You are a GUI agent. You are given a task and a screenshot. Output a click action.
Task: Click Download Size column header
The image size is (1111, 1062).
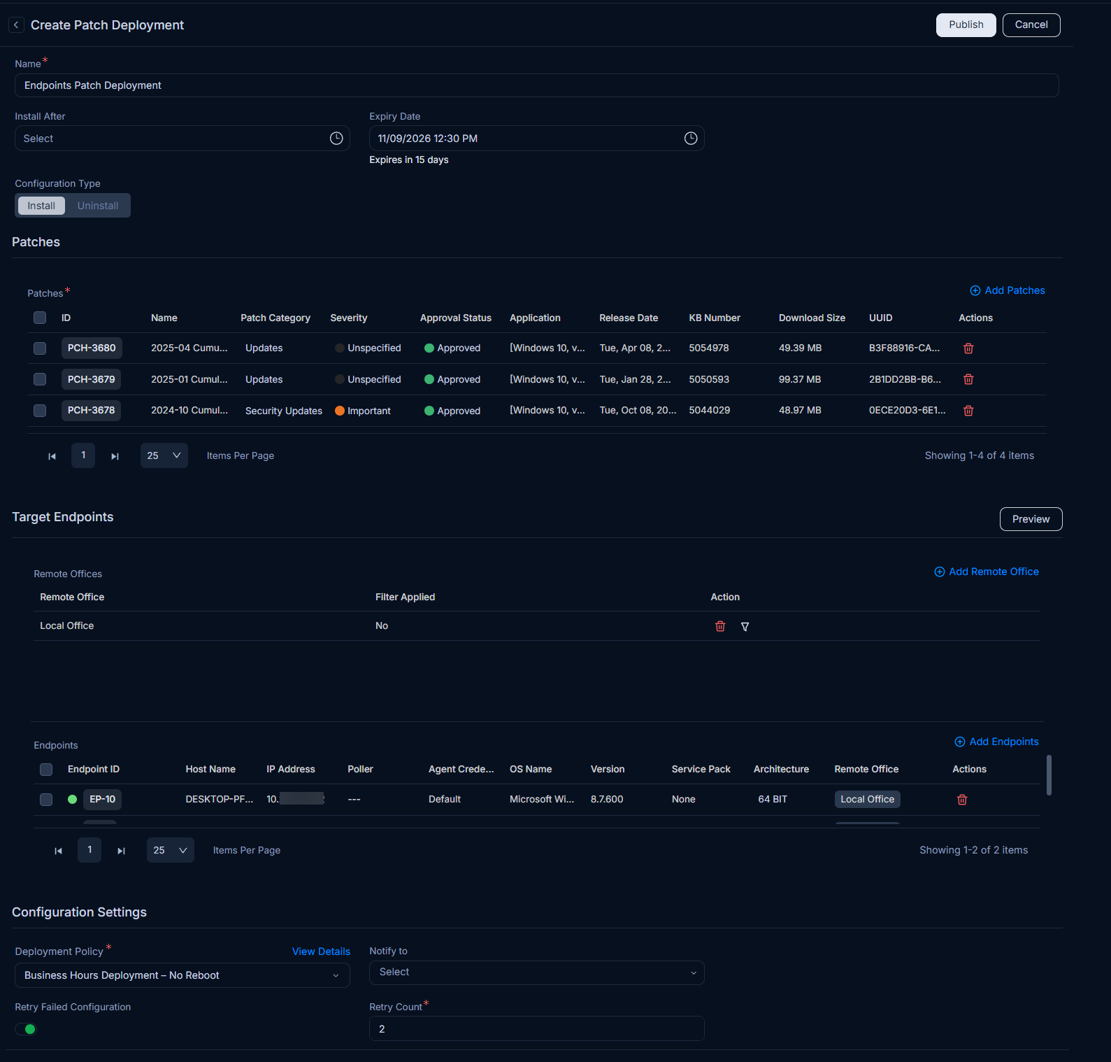812,318
